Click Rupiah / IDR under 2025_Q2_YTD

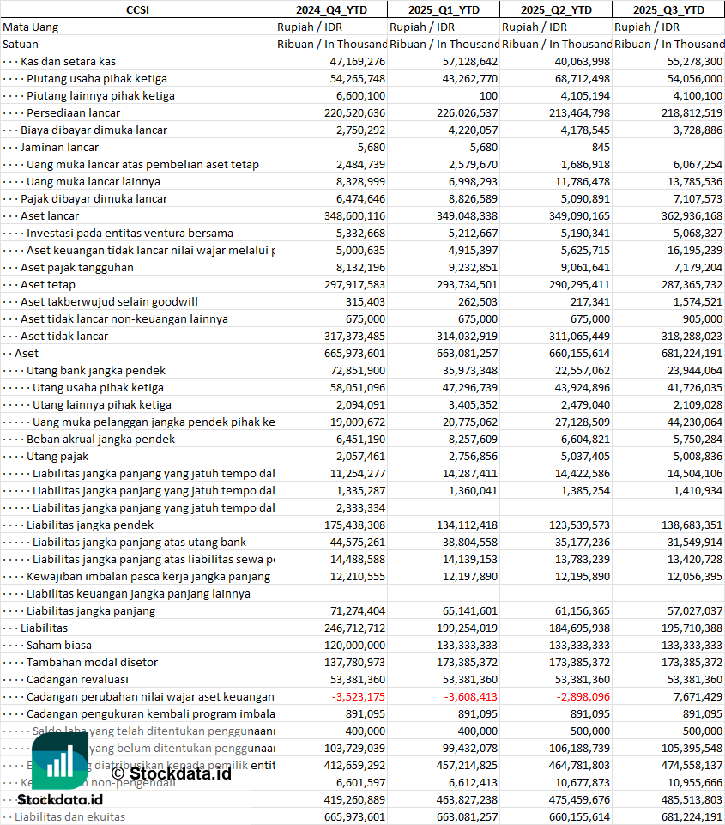(535, 27)
